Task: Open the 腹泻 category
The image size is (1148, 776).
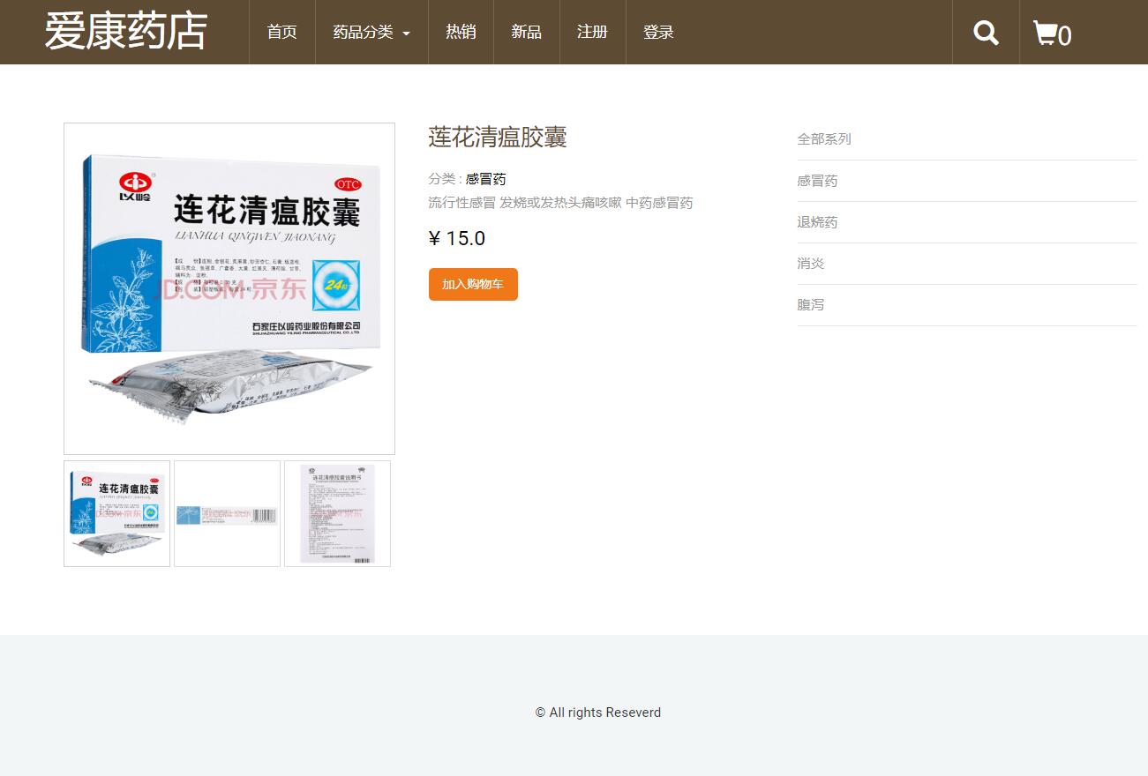Action: [x=810, y=304]
